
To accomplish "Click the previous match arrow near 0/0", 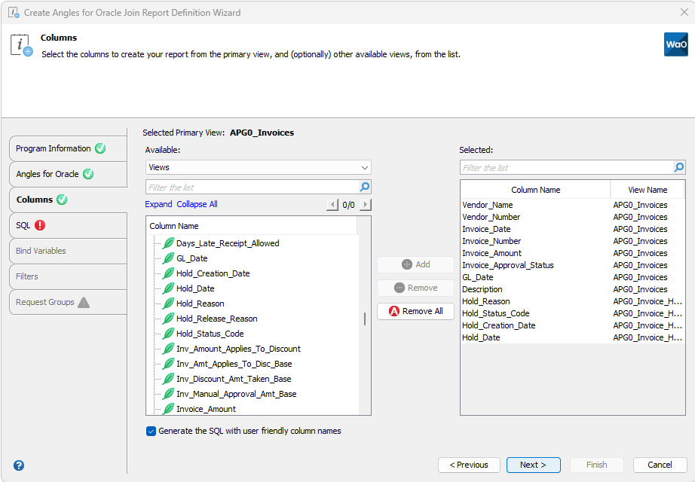I will [332, 205].
